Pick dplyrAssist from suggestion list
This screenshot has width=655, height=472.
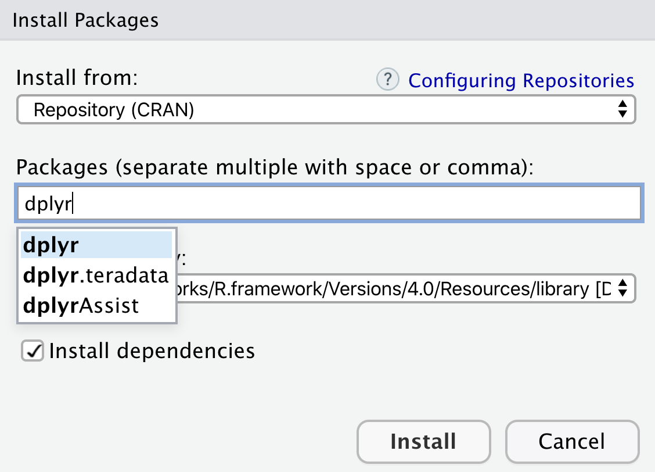[x=96, y=306]
